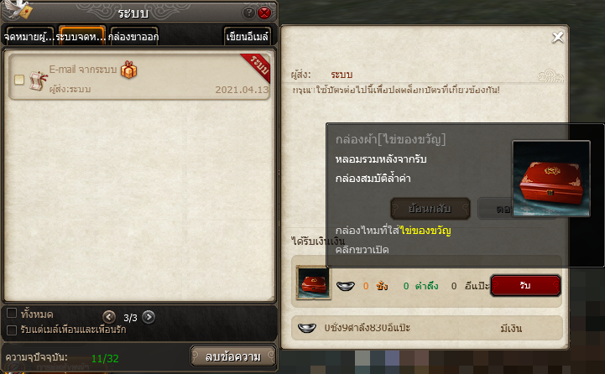Screen dimensions: 605x374
Task: Click the silver ingot icon beside 0 ชั่ง
Action: coord(346,286)
